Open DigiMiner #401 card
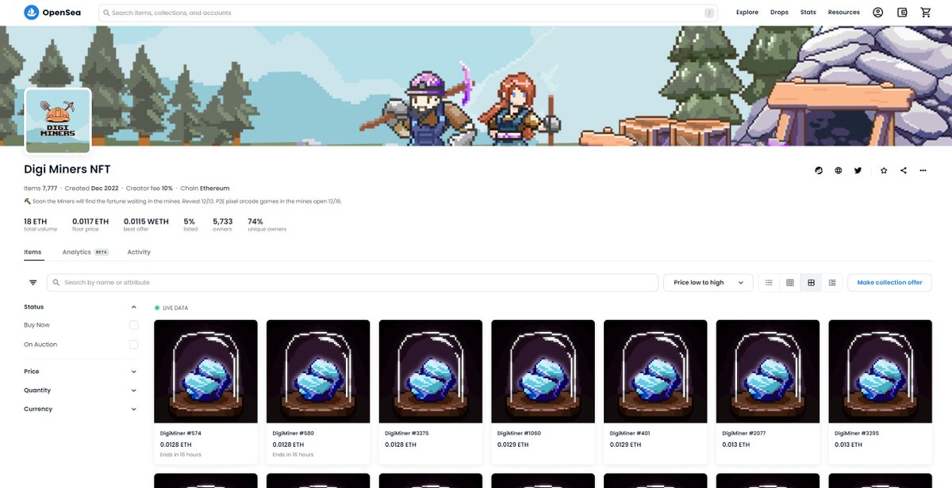The image size is (952, 488). pos(656,391)
